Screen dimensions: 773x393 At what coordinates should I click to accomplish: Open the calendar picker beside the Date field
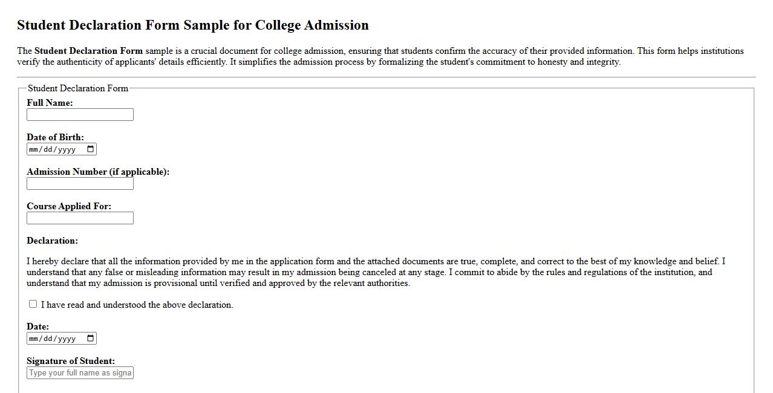[91, 338]
